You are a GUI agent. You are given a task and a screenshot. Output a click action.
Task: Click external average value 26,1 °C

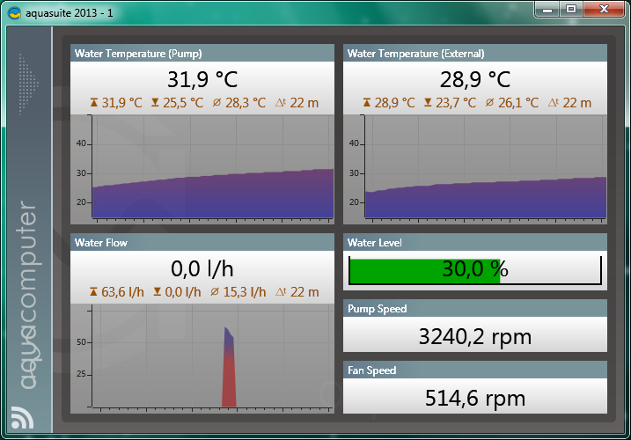pyautogui.click(x=518, y=103)
